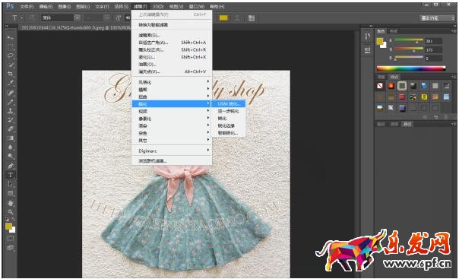Select the Zoom tool in toolbox
The width and height of the screenshot is (459, 279).
coord(10,211)
